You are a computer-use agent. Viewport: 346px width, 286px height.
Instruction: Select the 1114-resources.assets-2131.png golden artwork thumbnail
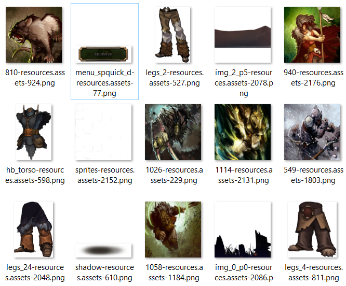(243, 132)
